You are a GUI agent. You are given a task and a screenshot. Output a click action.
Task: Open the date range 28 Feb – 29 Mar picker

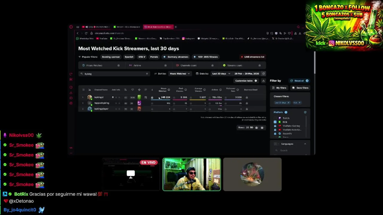[247, 73]
